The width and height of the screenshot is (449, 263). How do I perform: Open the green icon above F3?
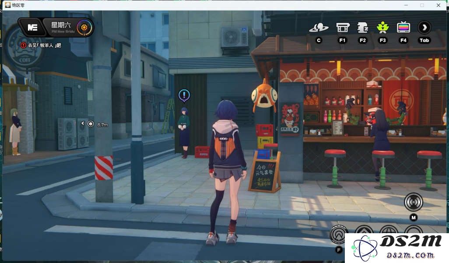point(382,28)
